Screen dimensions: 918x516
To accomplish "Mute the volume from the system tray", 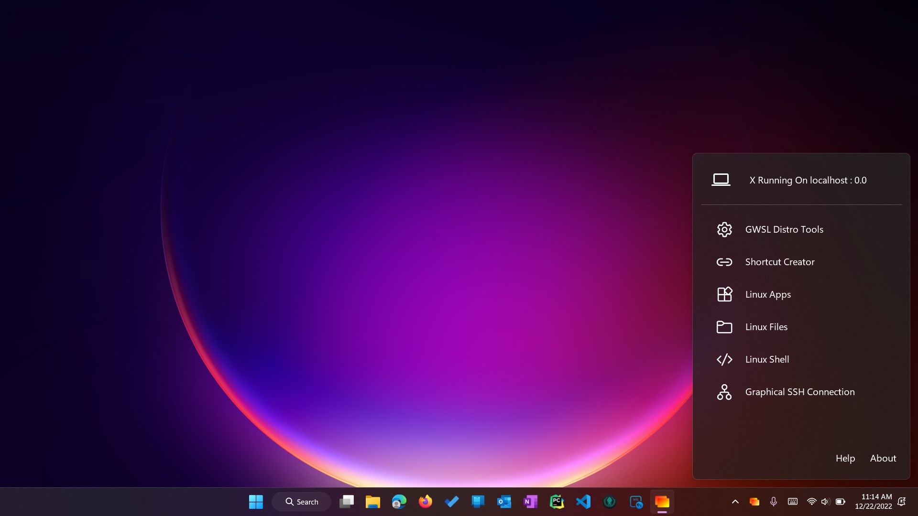I will 826,502.
